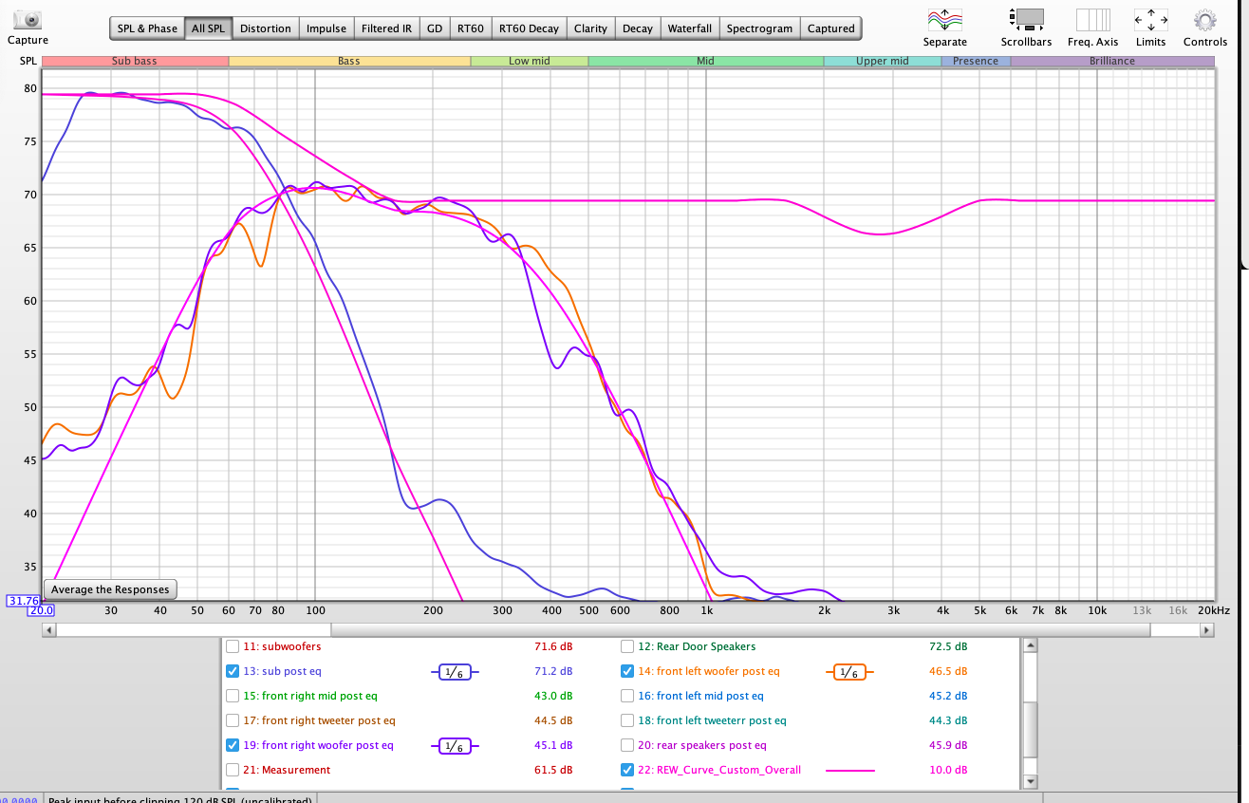
Task: Click the Presence band label
Action: click(976, 61)
